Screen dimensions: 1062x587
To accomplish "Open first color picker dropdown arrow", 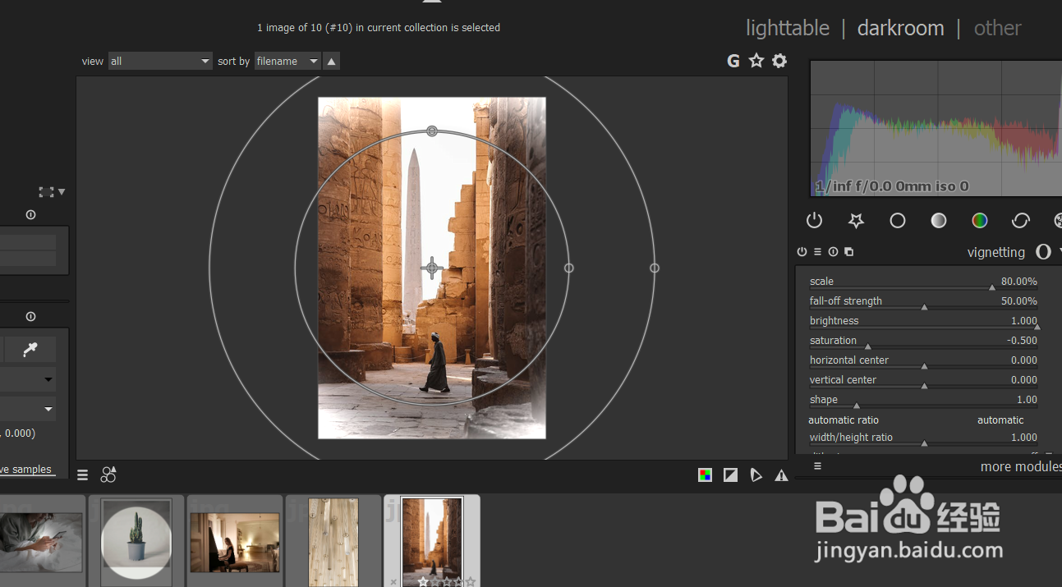I will (48, 379).
